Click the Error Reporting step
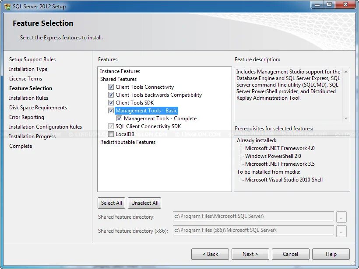The image size is (359, 269). click(x=27, y=117)
